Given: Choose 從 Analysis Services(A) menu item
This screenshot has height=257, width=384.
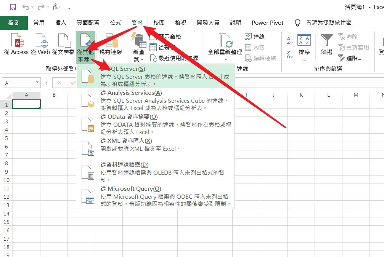Looking at the screenshot, I should coord(156,100).
